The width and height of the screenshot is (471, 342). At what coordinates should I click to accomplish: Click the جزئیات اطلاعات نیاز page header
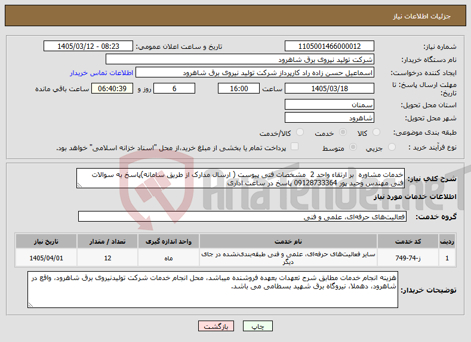pyautogui.click(x=421, y=16)
